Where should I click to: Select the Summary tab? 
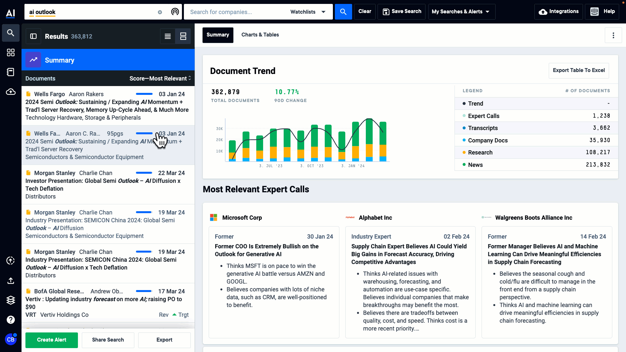pyautogui.click(x=218, y=35)
